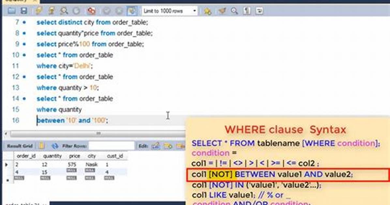Viewport: 390px width, 205px height.
Task: Click the quantity cell with 12
Action: pyautogui.click(x=45, y=165)
